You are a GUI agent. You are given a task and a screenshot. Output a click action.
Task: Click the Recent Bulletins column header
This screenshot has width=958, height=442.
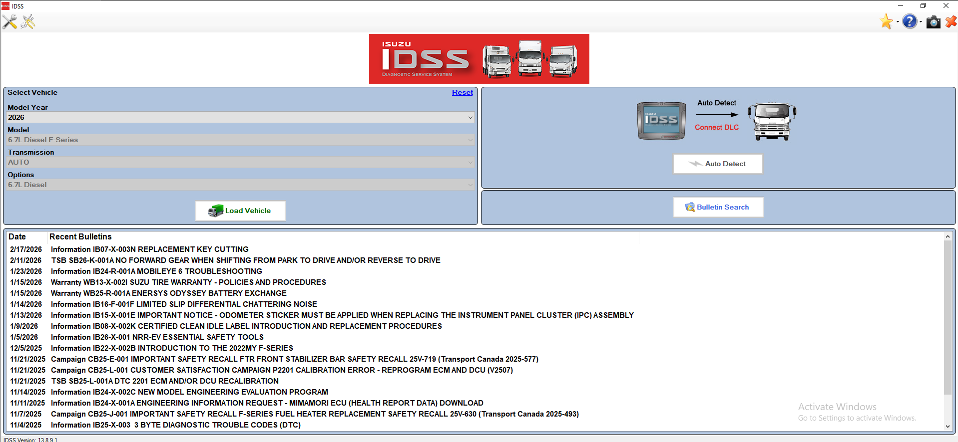coord(80,236)
